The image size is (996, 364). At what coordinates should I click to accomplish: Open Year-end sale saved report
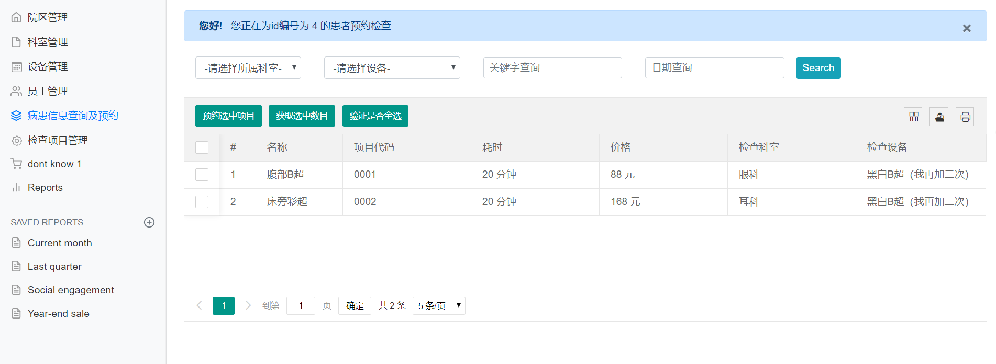click(x=59, y=313)
